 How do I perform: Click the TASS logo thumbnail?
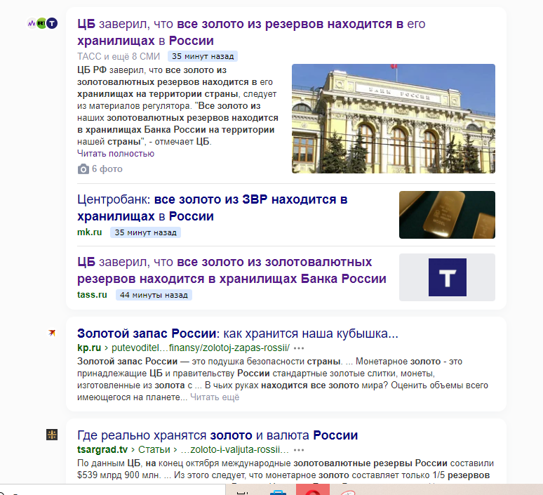[x=447, y=277]
